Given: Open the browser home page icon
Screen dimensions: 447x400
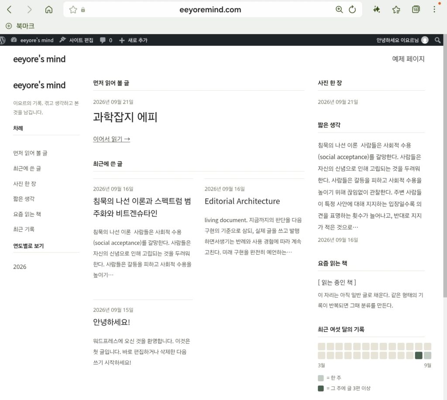Looking at the screenshot, I should [49, 10].
